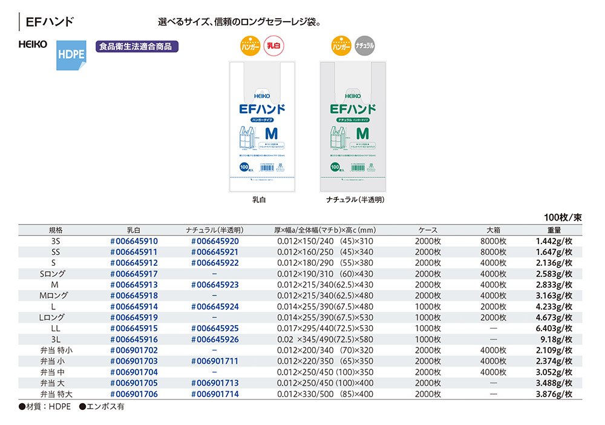Screen dimensions: 605x425
Task: Click the grey ナチュラル round badge
Action: pyautogui.click(x=365, y=45)
